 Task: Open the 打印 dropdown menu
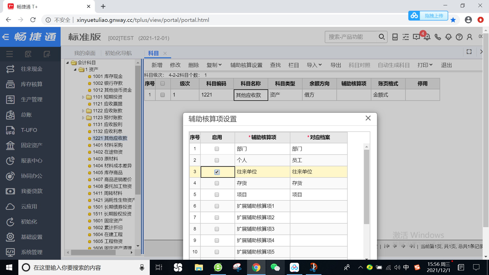point(425,65)
